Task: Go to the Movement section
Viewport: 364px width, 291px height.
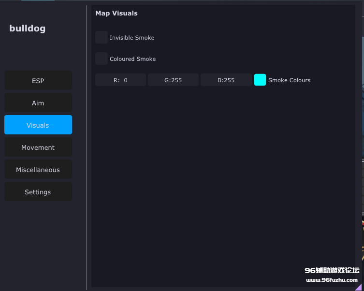Action: 38,147
